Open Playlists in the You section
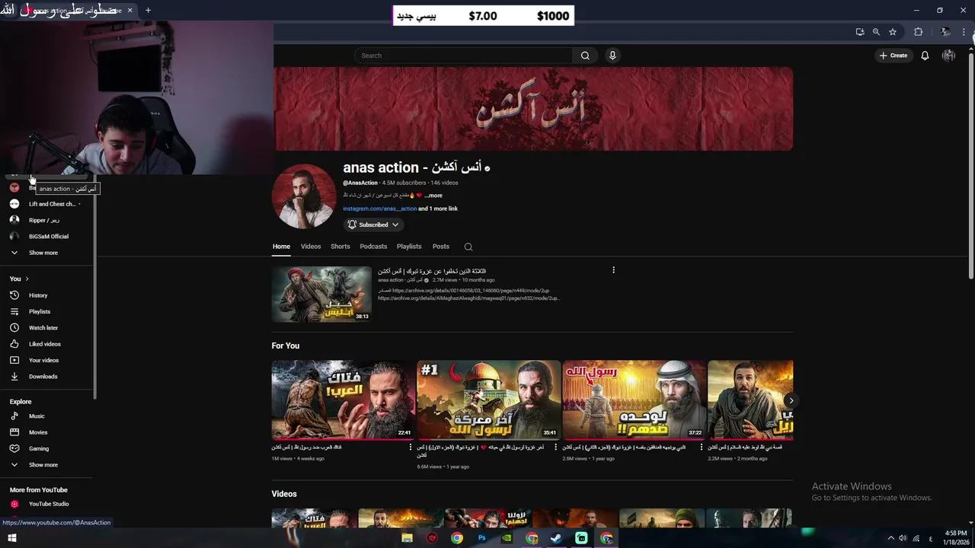Viewport: 975px width, 548px height. point(40,311)
